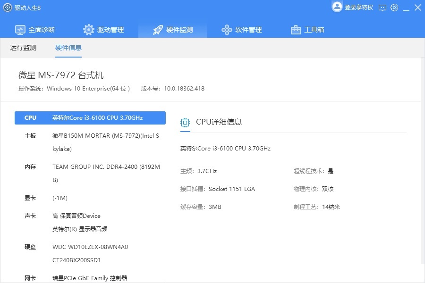Select the 网卡 network adapter entry
The height and width of the screenshot is (283, 425).
(x=90, y=278)
